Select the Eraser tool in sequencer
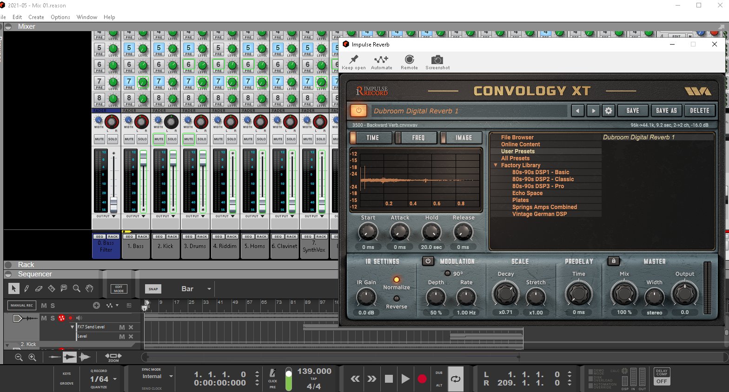This screenshot has height=392, width=729. coord(39,288)
